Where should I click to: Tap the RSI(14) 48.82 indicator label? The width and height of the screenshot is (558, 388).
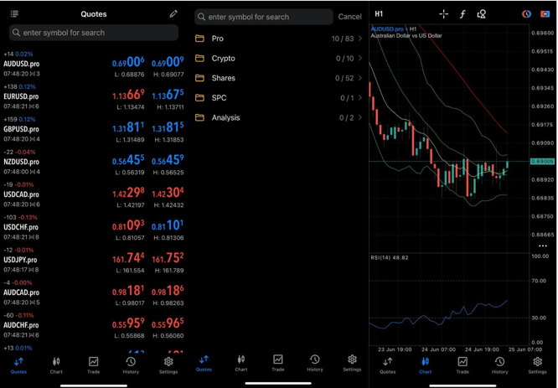[390, 257]
